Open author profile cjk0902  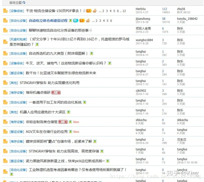click(x=141, y=91)
